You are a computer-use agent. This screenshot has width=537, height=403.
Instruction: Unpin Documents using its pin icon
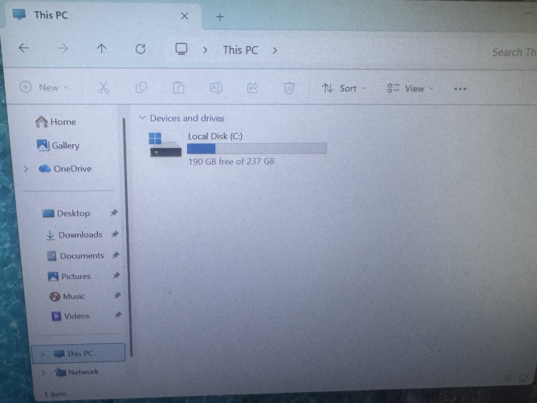coord(116,255)
